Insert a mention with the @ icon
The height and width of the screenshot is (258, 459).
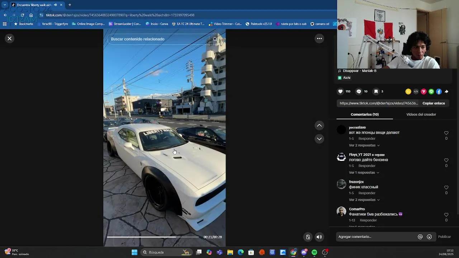click(x=420, y=236)
